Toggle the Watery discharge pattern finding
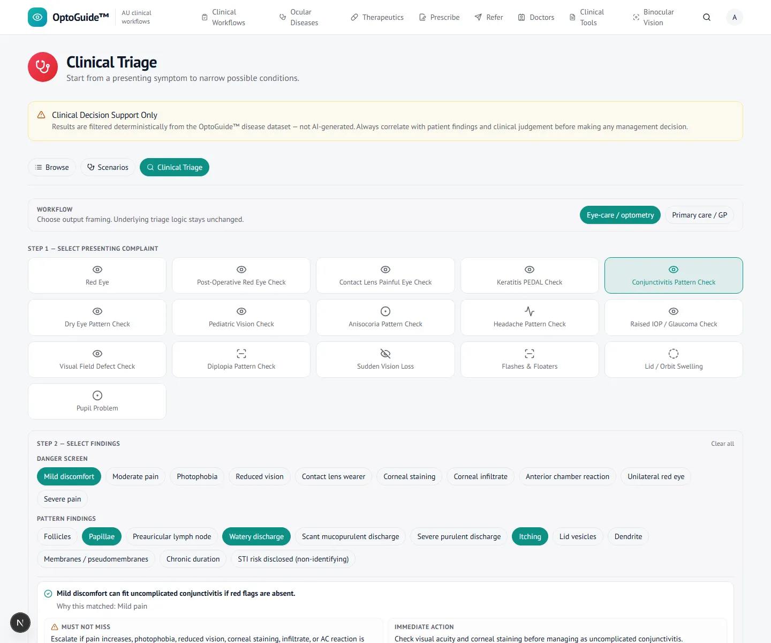 pos(256,536)
